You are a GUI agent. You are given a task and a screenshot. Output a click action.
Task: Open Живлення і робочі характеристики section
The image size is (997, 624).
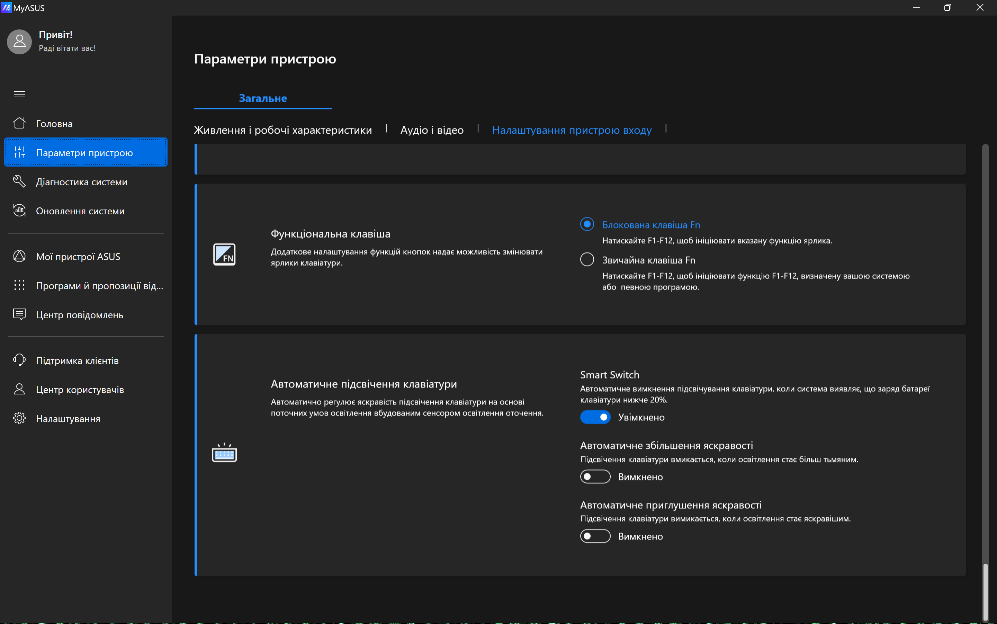coord(282,130)
